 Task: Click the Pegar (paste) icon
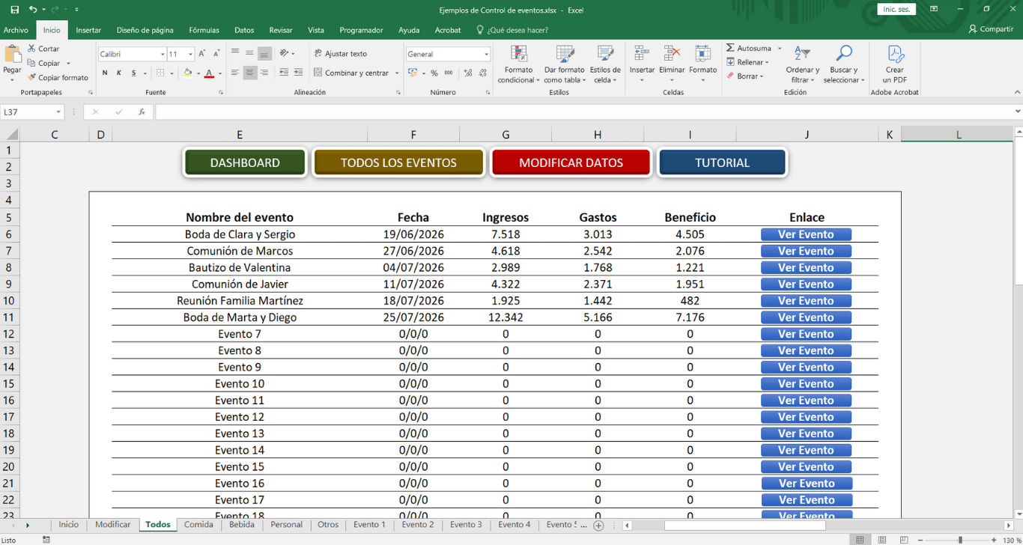(x=13, y=55)
